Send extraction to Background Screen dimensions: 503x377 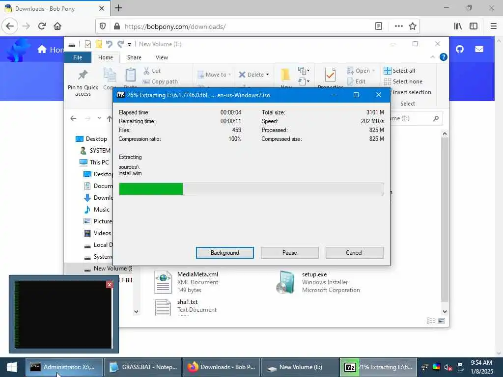coord(224,253)
